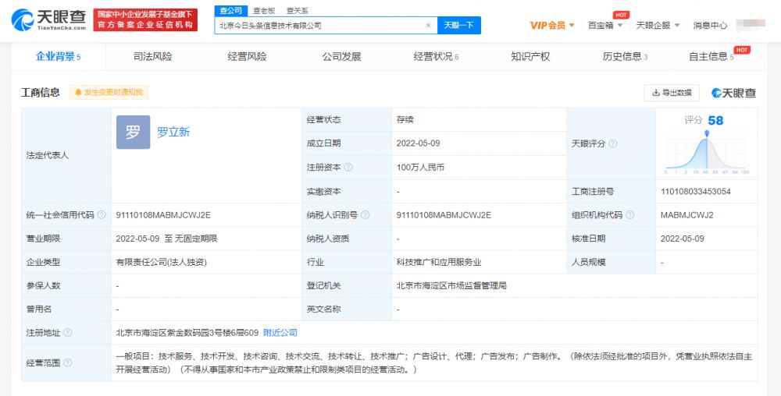Viewport: 781px width, 396px height.
Task: Click the 经营状态 value 存续
Action: (x=405, y=120)
